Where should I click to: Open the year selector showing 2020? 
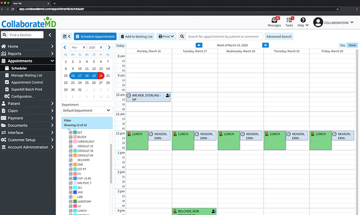(x=96, y=47)
